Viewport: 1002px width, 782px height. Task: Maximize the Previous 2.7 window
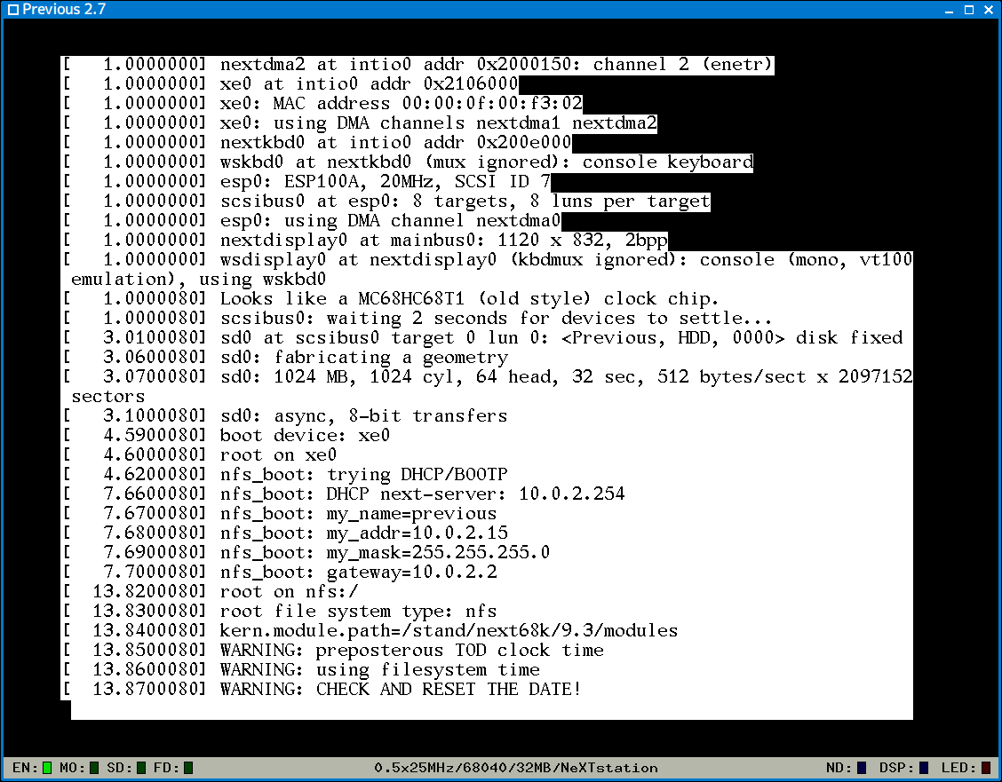[969, 10]
